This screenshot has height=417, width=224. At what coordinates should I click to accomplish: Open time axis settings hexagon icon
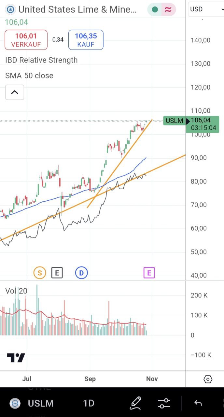(x=208, y=379)
